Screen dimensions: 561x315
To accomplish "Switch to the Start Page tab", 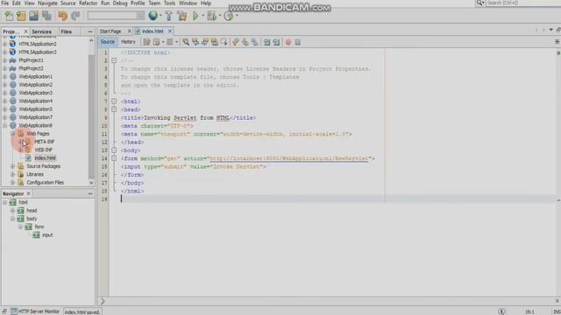I will click(110, 31).
